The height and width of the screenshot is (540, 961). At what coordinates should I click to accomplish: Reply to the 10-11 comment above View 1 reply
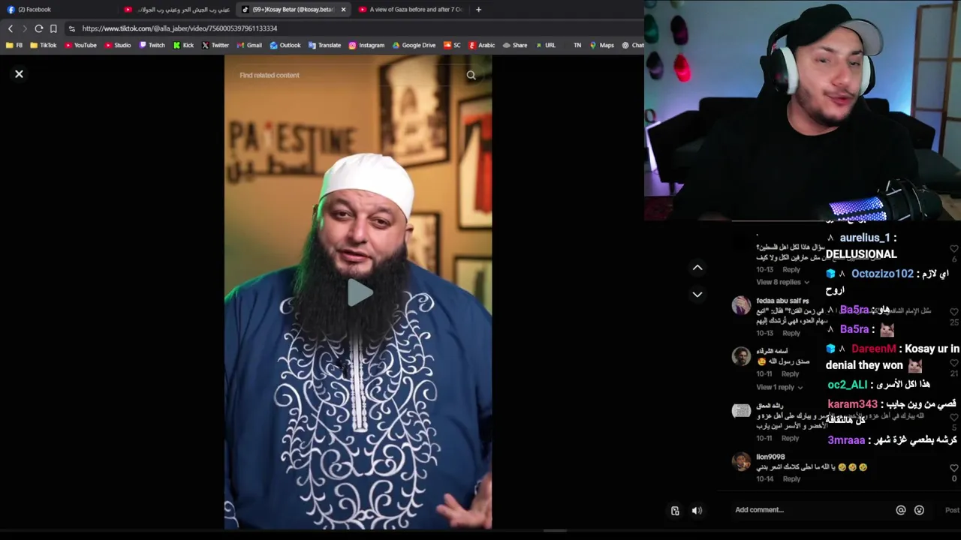(x=790, y=373)
